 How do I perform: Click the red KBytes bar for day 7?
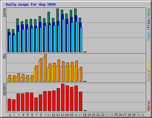tap(36, 104)
